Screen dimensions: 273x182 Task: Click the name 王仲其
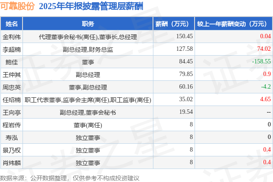click(x=12, y=75)
